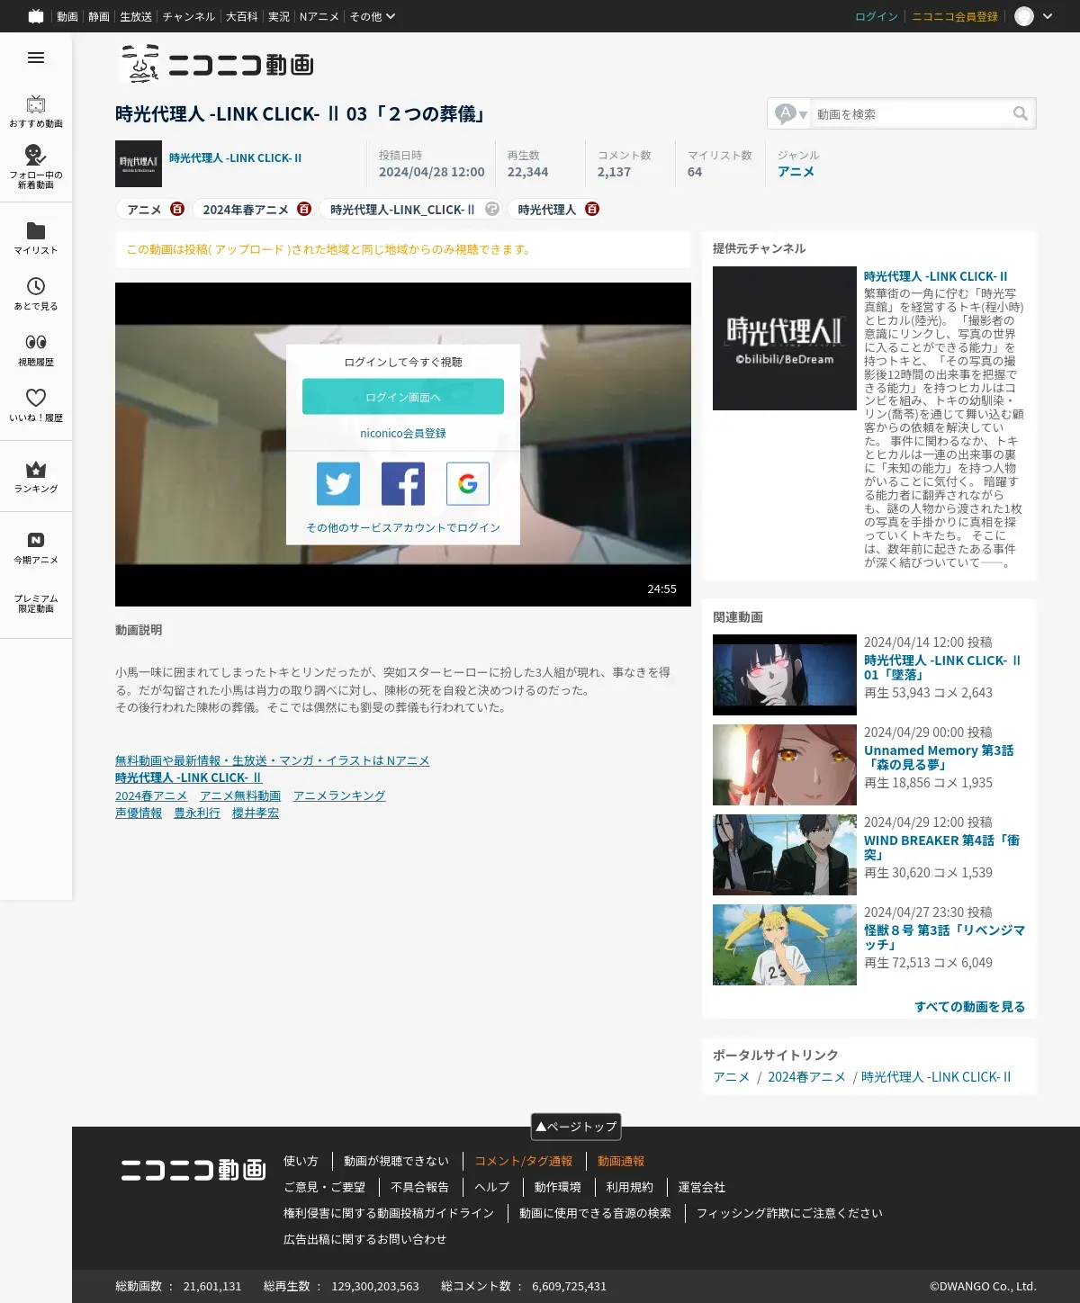Log in with the Twitter icon
The width and height of the screenshot is (1080, 1303).
338,484
